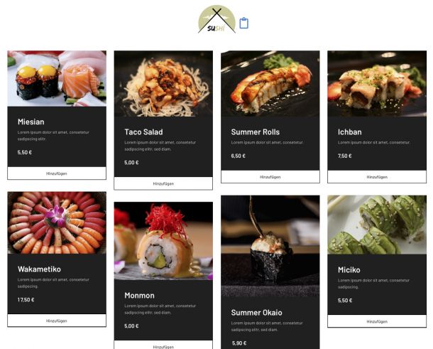Add Miesian with its Hinzufügen button

click(57, 173)
